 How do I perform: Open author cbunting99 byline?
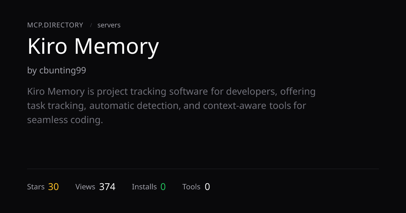57,71
